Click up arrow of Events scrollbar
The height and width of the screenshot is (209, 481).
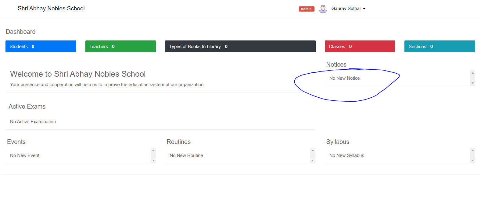pyautogui.click(x=153, y=150)
